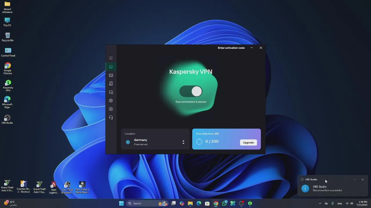Click the Upgrade button
Screen dimensions: 371x208
point(248,142)
